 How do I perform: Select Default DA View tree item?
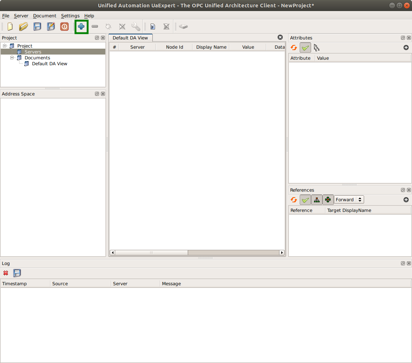tap(50, 64)
